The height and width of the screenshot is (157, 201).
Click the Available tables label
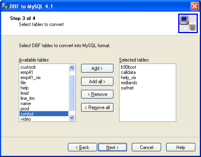pos(34,60)
